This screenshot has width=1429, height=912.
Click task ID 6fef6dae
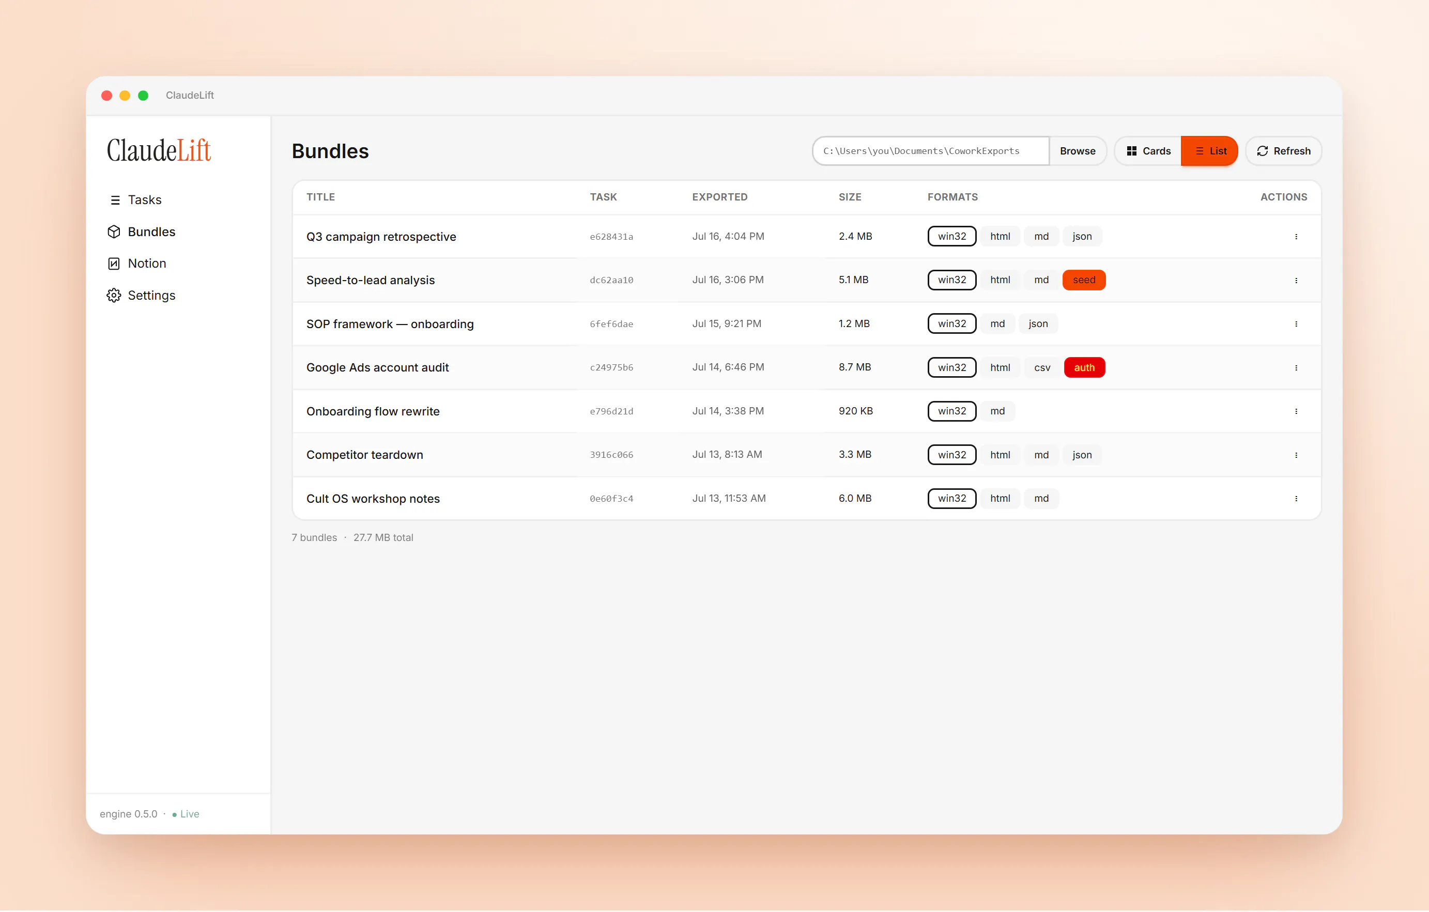coord(611,324)
